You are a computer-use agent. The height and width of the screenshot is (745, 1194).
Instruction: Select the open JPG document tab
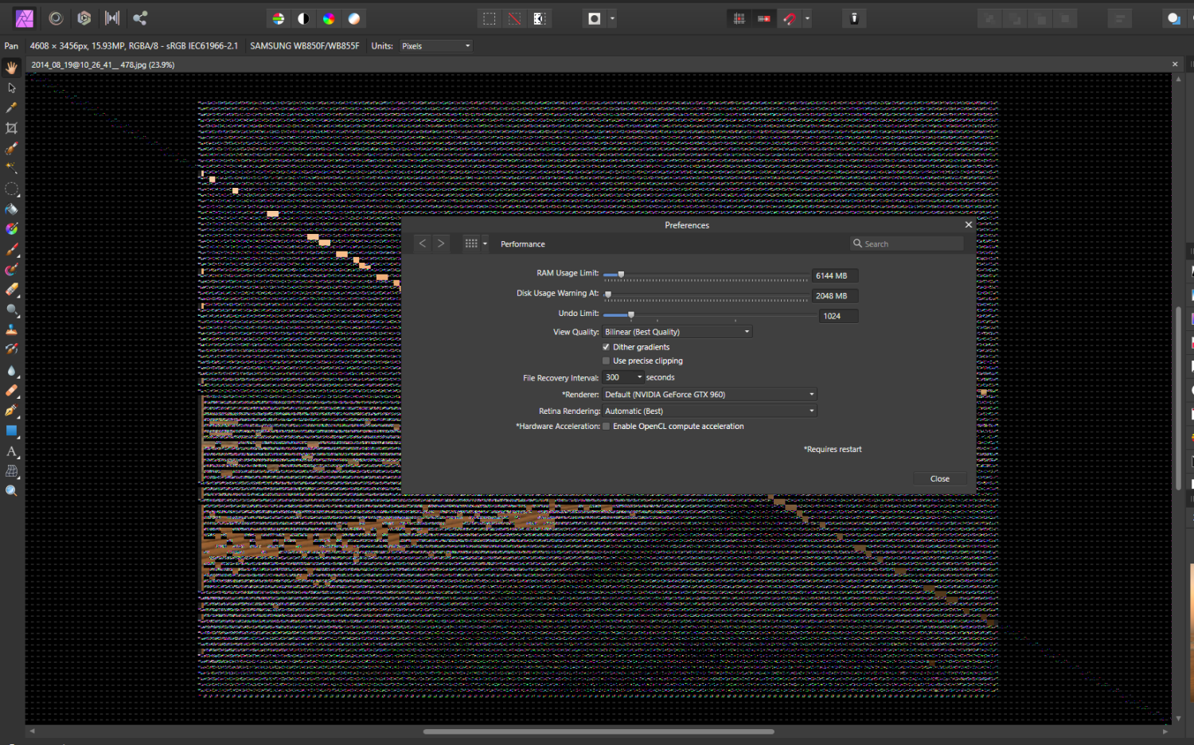pyautogui.click(x=101, y=64)
